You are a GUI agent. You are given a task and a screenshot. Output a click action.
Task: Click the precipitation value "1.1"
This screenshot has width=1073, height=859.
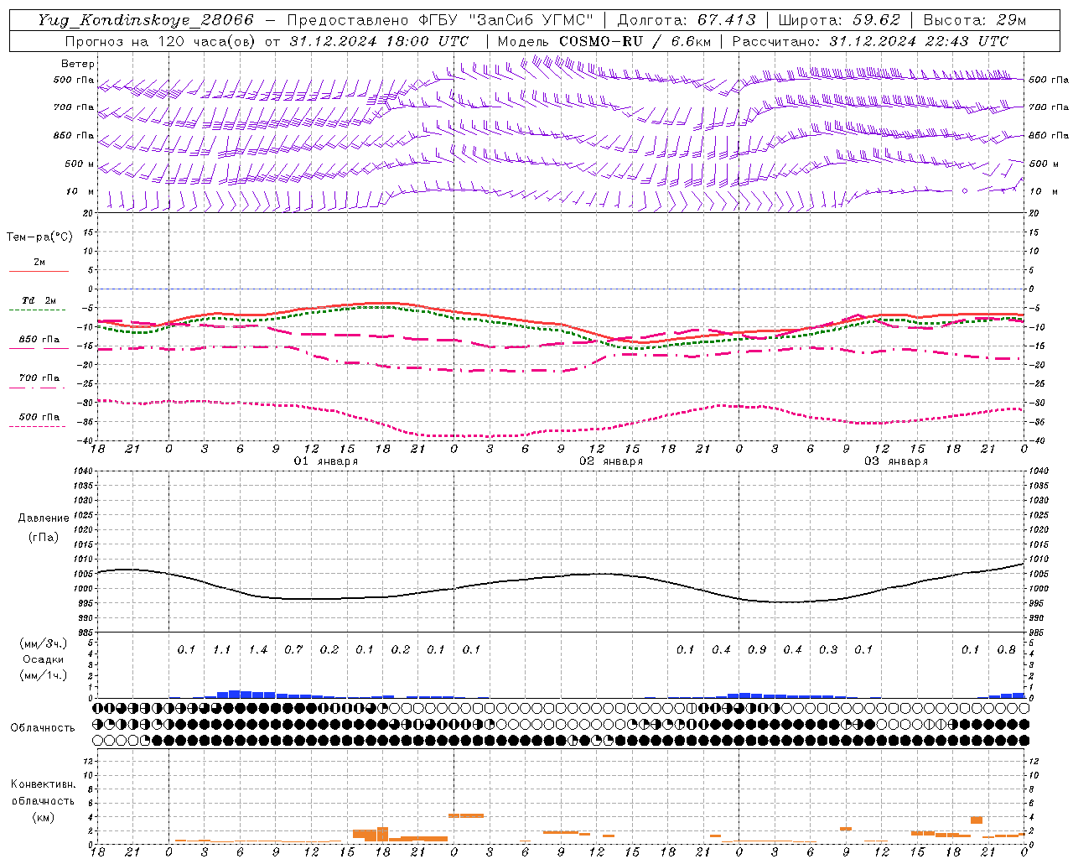click(221, 650)
